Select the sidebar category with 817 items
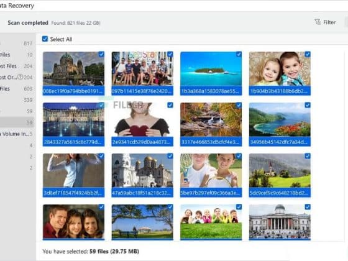Image resolution: width=348 pixels, height=261 pixels. tap(17, 43)
